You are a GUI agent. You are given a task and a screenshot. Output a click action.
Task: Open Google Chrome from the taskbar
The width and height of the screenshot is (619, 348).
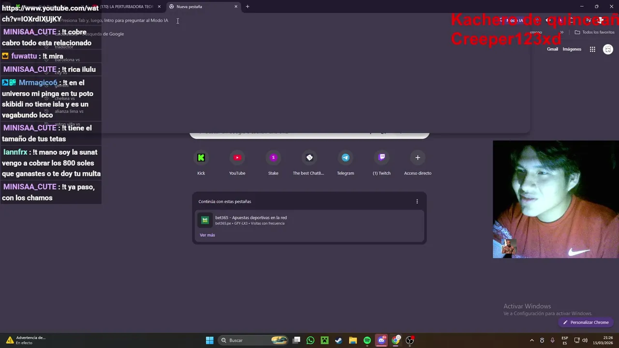pos(396,340)
